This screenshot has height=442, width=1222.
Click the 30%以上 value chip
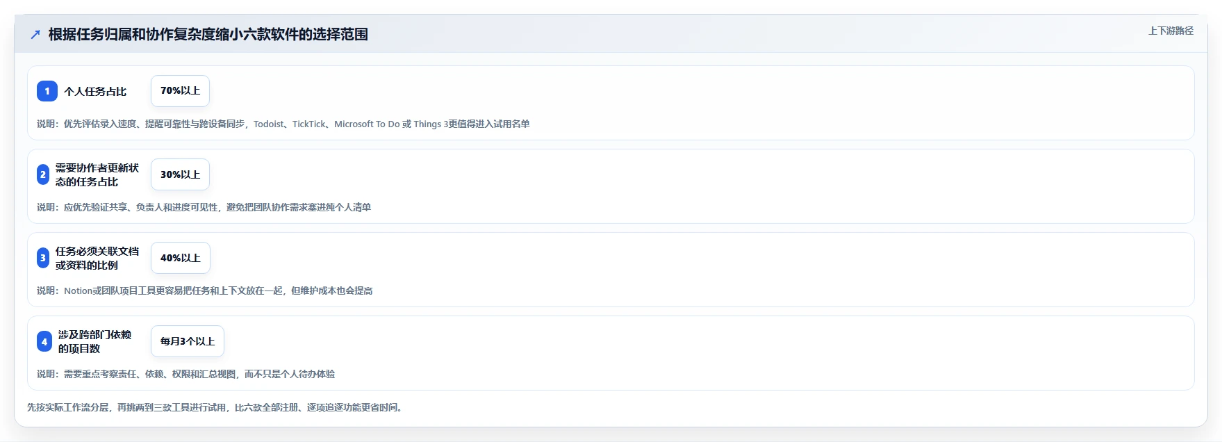pyautogui.click(x=180, y=174)
